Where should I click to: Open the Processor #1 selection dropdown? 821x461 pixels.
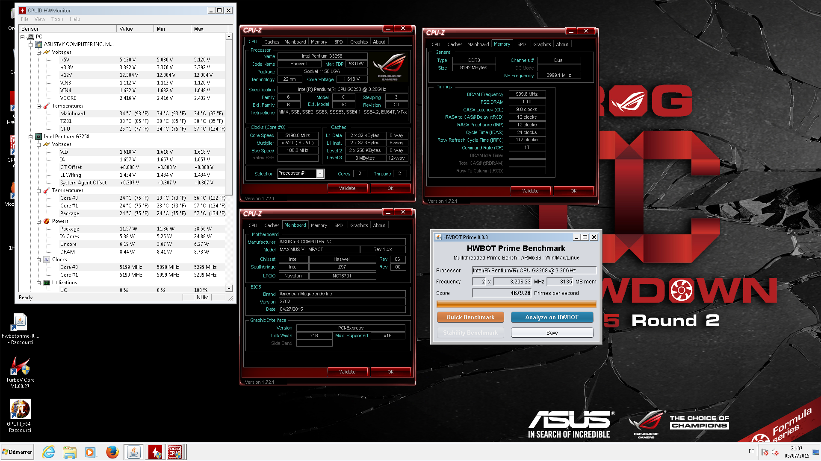319,173
